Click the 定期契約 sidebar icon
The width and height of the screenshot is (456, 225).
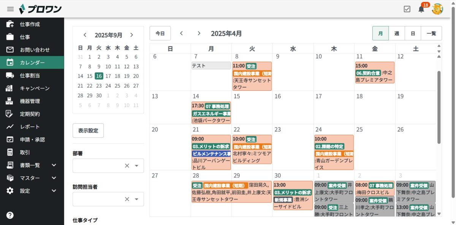(x=10, y=114)
